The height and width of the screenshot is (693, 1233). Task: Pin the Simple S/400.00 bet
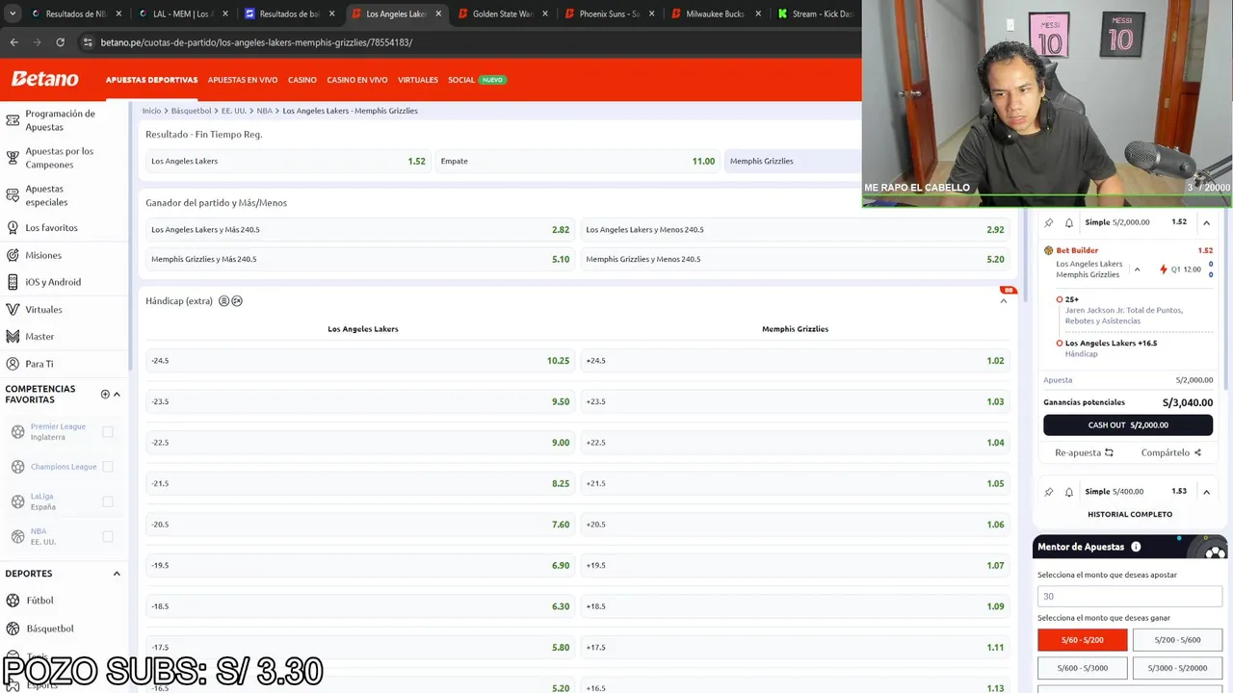(1049, 492)
